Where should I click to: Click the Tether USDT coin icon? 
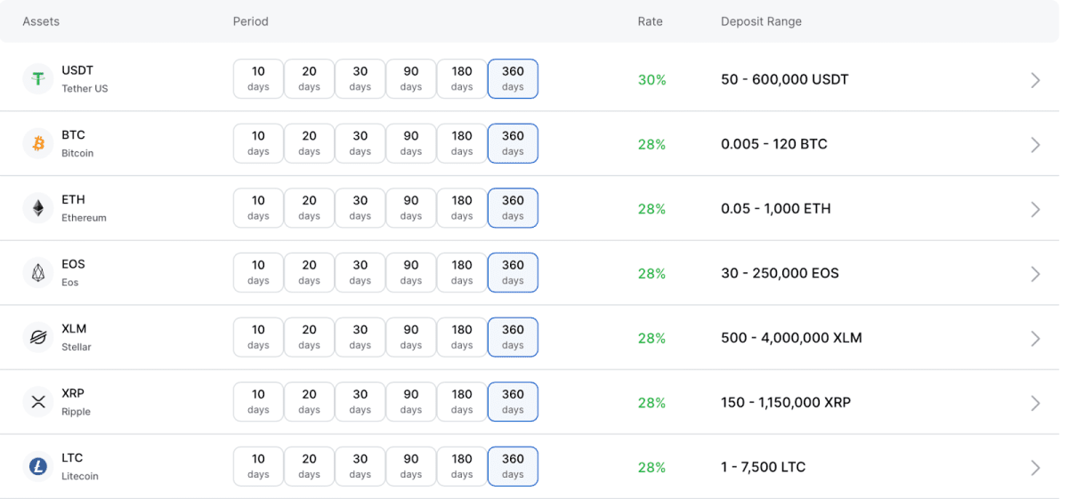click(x=38, y=79)
